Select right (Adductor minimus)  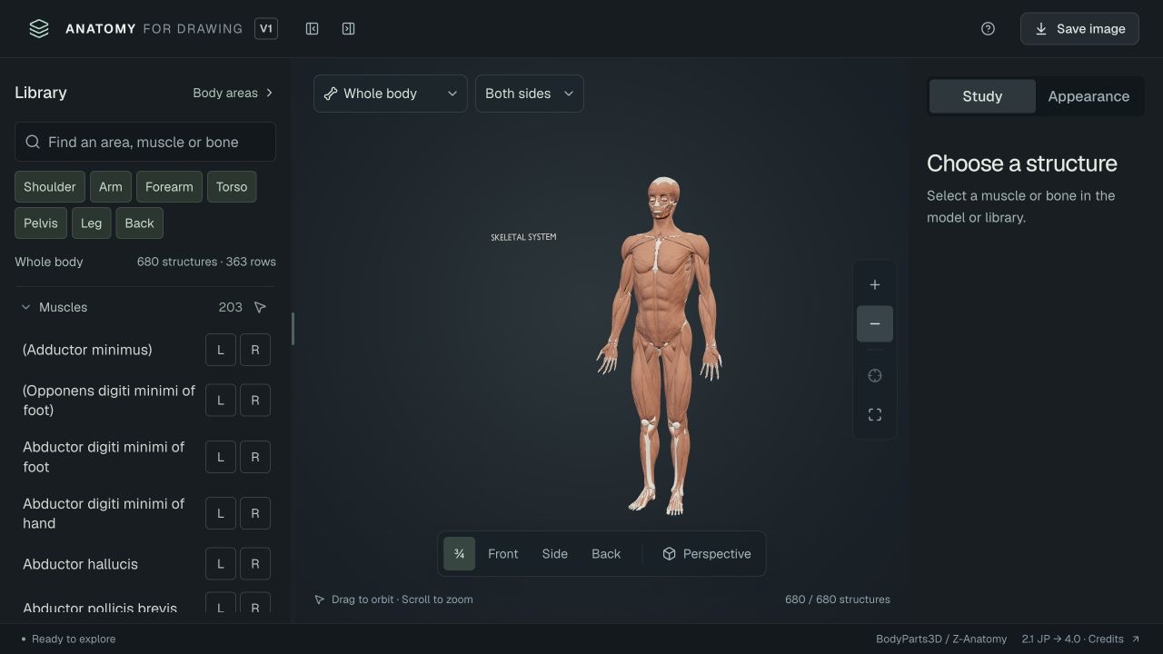pyautogui.click(x=255, y=350)
